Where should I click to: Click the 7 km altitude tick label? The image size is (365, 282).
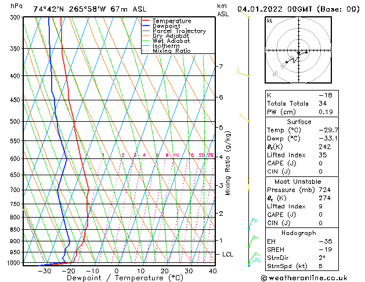pyautogui.click(x=221, y=67)
